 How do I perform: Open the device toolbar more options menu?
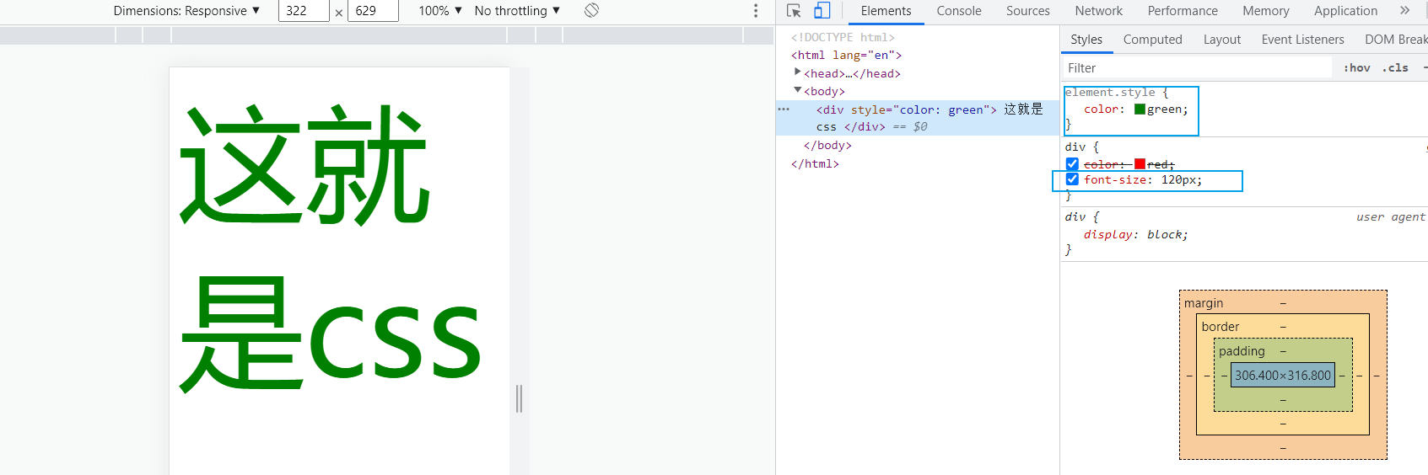click(756, 11)
